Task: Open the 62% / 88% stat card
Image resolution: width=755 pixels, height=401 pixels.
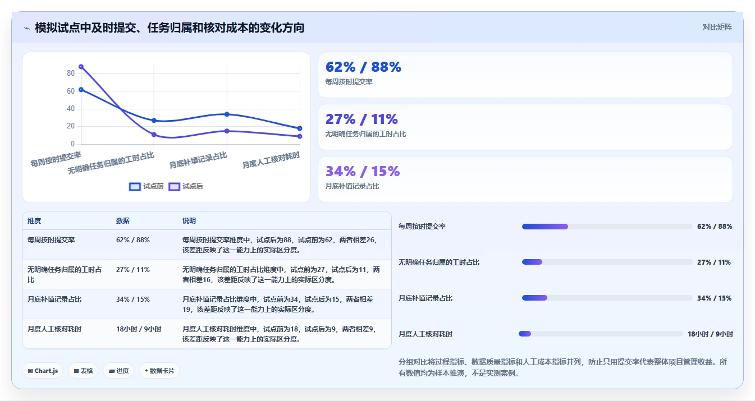Action: click(525, 75)
